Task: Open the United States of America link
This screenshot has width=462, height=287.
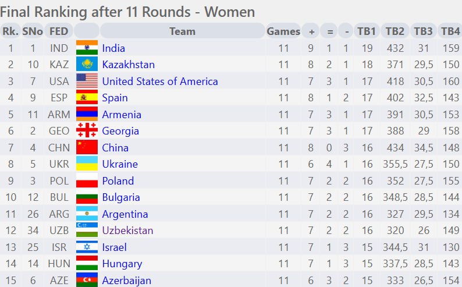Action: pyautogui.click(x=160, y=82)
